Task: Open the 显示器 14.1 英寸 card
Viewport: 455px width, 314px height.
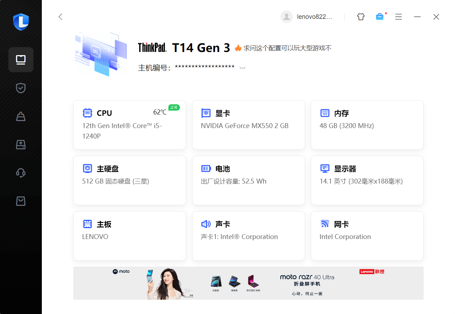Action: coord(367,180)
